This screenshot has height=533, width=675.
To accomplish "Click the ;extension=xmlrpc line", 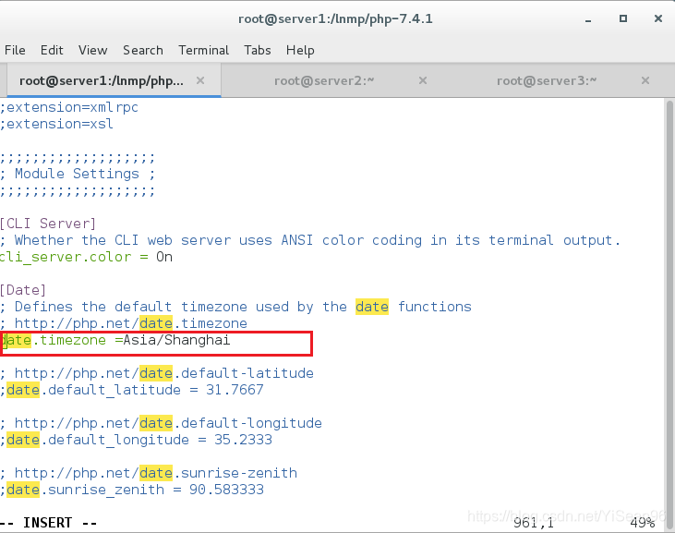I will pos(69,107).
